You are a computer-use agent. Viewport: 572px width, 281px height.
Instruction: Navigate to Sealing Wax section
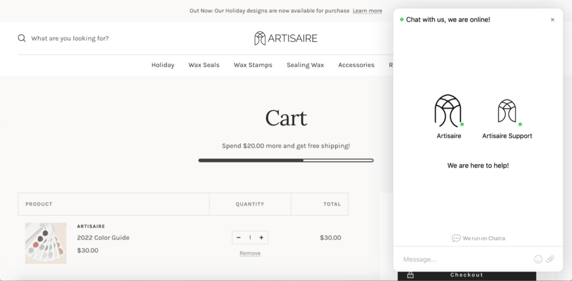coord(305,65)
